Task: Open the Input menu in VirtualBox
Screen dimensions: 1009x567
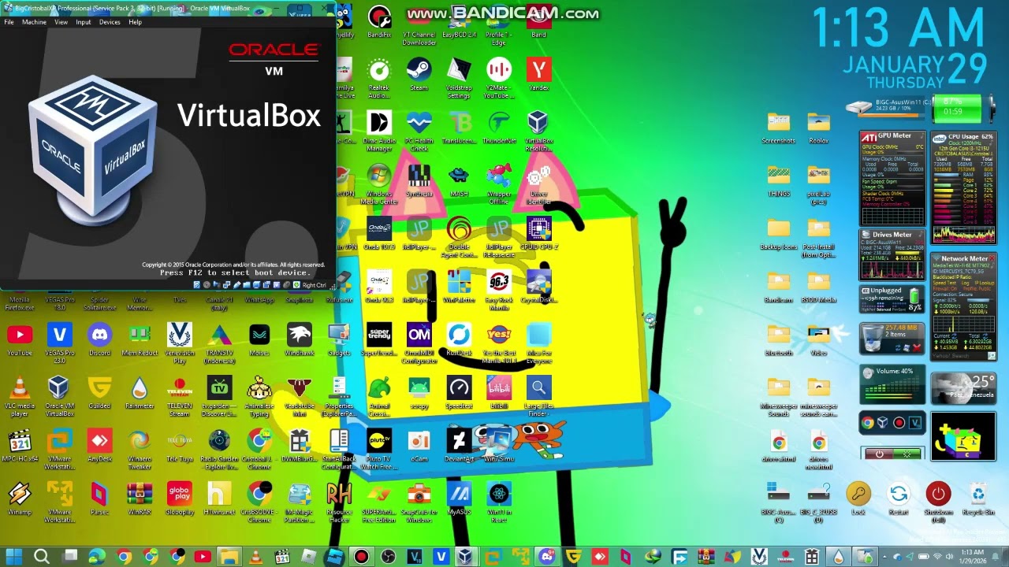Action: click(83, 22)
